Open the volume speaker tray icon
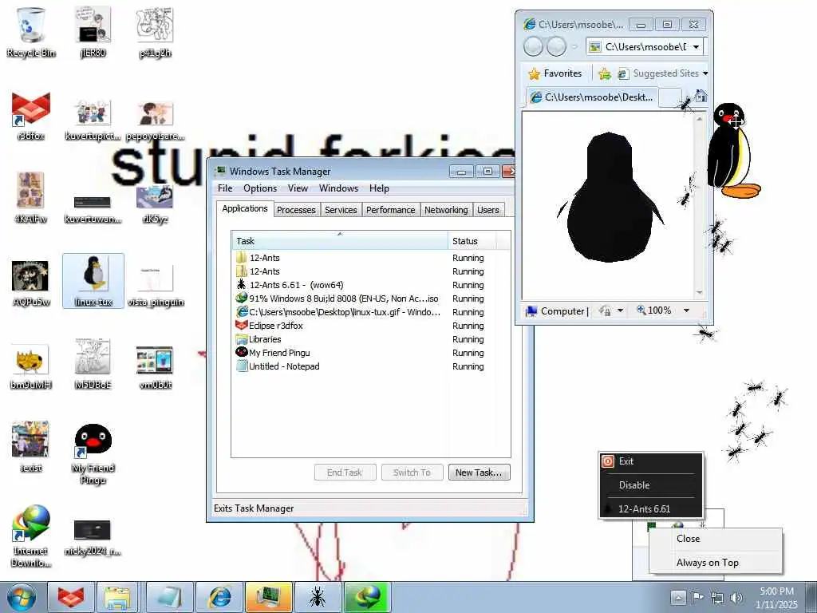The height and width of the screenshot is (613, 817). click(736, 598)
